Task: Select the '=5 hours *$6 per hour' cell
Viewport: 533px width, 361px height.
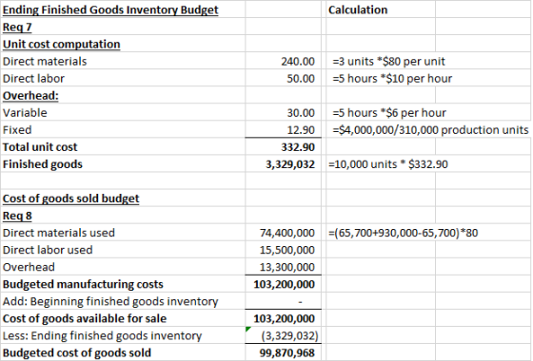Action: pos(381,112)
